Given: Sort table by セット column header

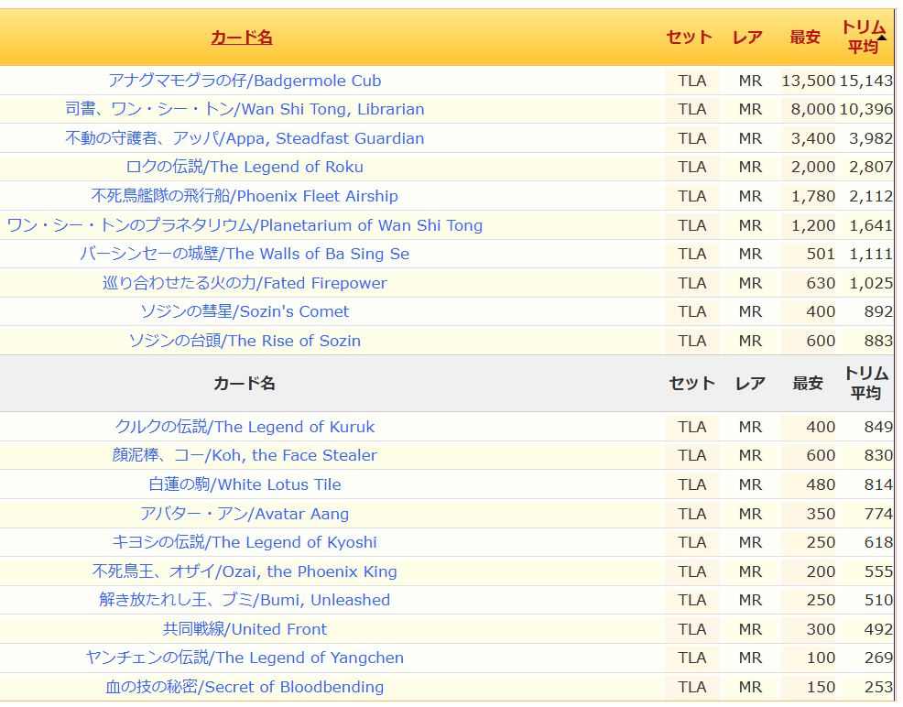Looking at the screenshot, I should (689, 38).
